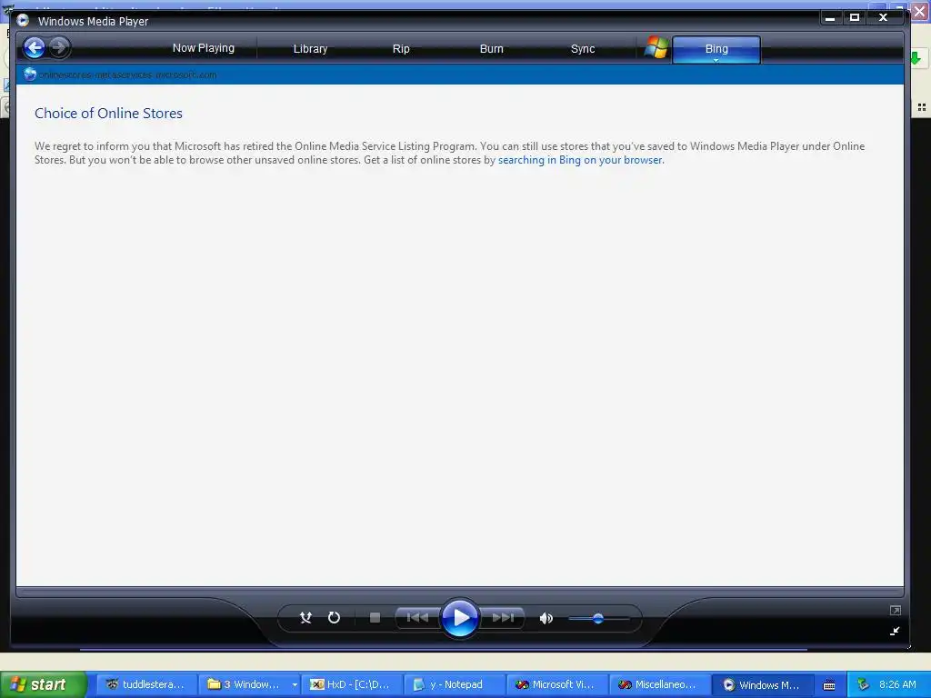Image resolution: width=931 pixels, height=698 pixels.
Task: Close the background window with red X
Action: pyautogui.click(x=920, y=11)
